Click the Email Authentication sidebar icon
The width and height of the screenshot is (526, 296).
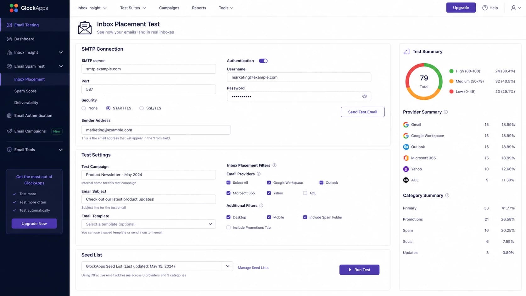pos(9,115)
